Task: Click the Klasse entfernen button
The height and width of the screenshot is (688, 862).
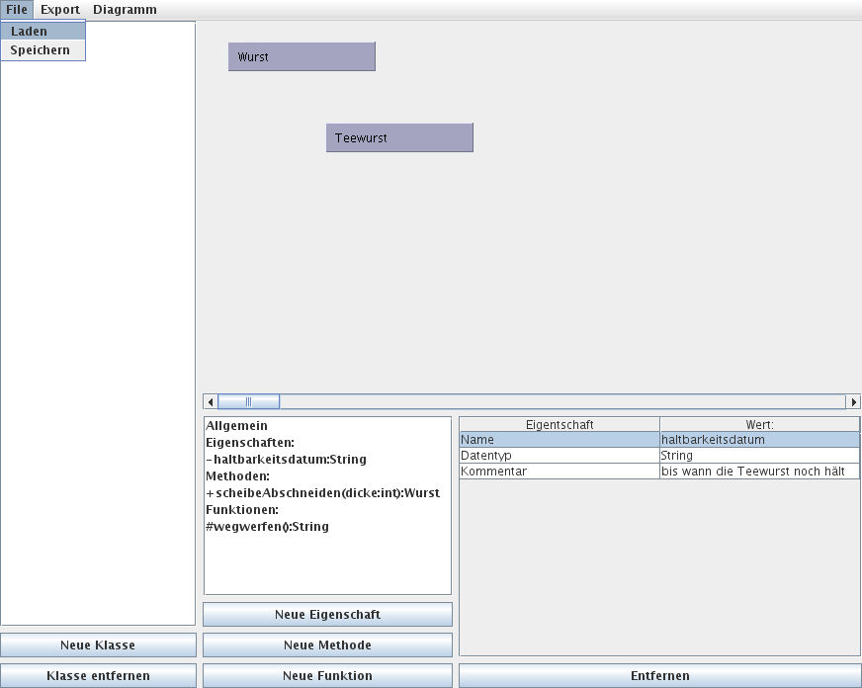Action: [x=98, y=676]
